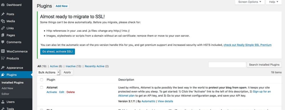Click the Plugins plug icon

3,75
